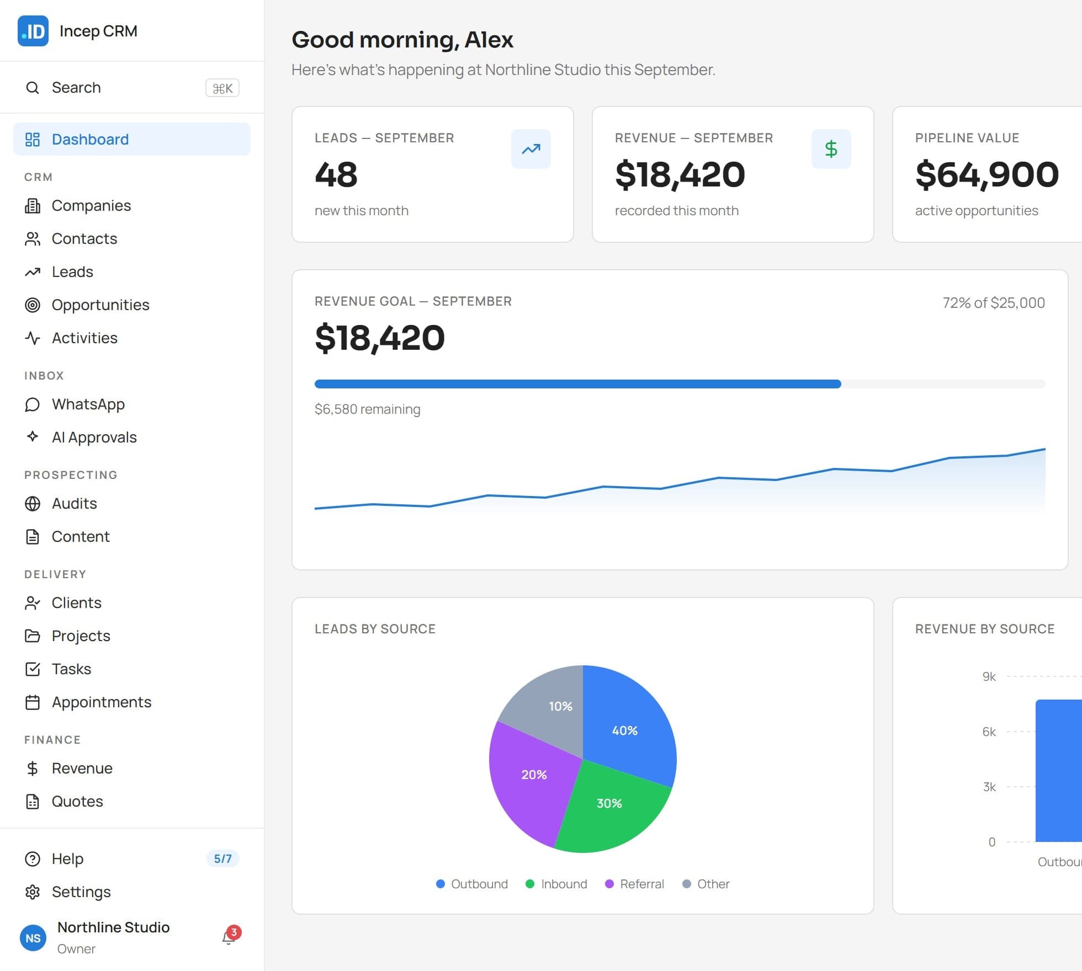Click the Audits globe icon
This screenshot has height=971, width=1082.
[x=33, y=504]
